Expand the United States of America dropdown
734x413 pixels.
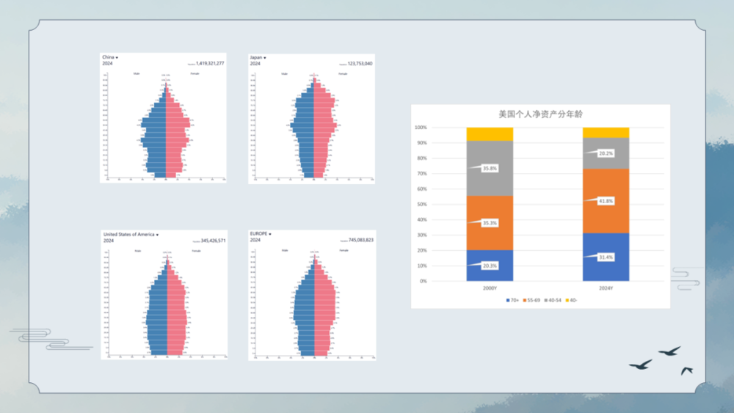point(157,235)
